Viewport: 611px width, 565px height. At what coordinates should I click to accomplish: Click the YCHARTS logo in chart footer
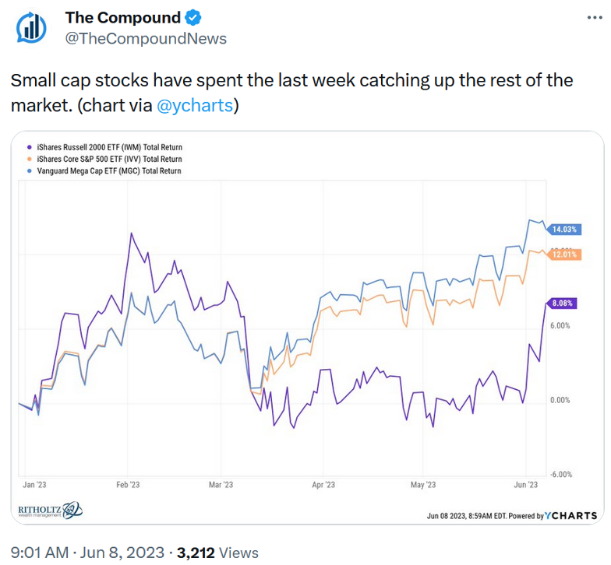570,515
